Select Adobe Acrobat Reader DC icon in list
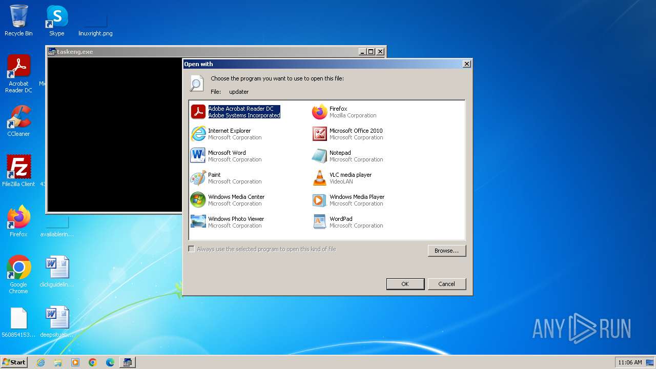 pos(198,112)
